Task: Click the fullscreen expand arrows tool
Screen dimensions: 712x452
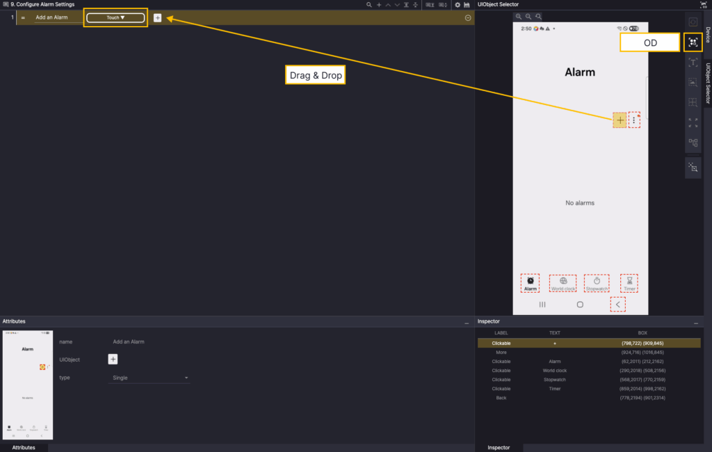Action: click(x=693, y=122)
